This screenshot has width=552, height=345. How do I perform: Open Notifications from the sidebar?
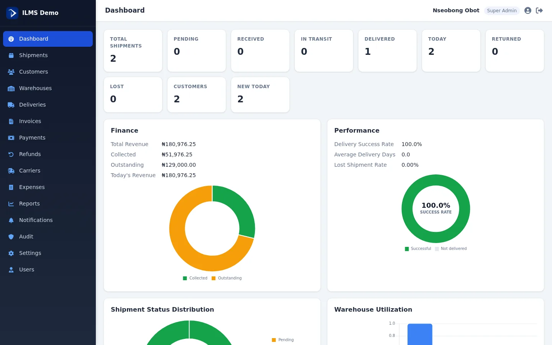point(48,220)
